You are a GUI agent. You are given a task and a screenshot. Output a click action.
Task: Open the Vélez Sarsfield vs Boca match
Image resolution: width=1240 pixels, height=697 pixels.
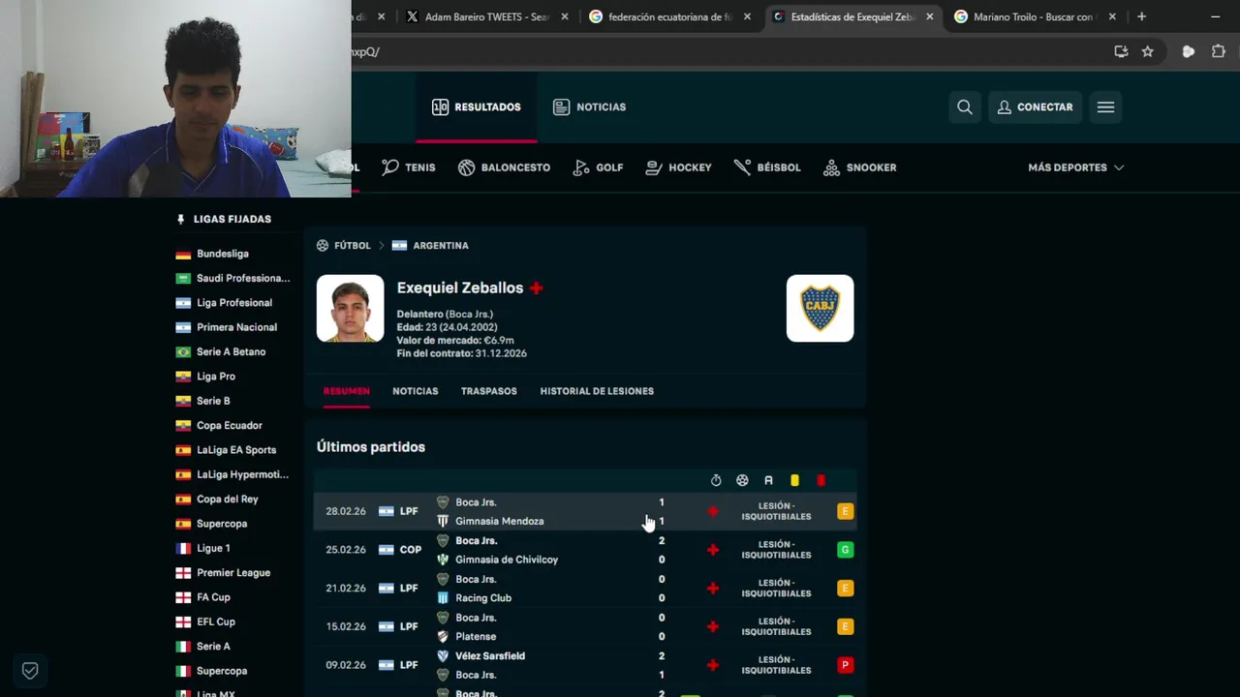tap(585, 665)
